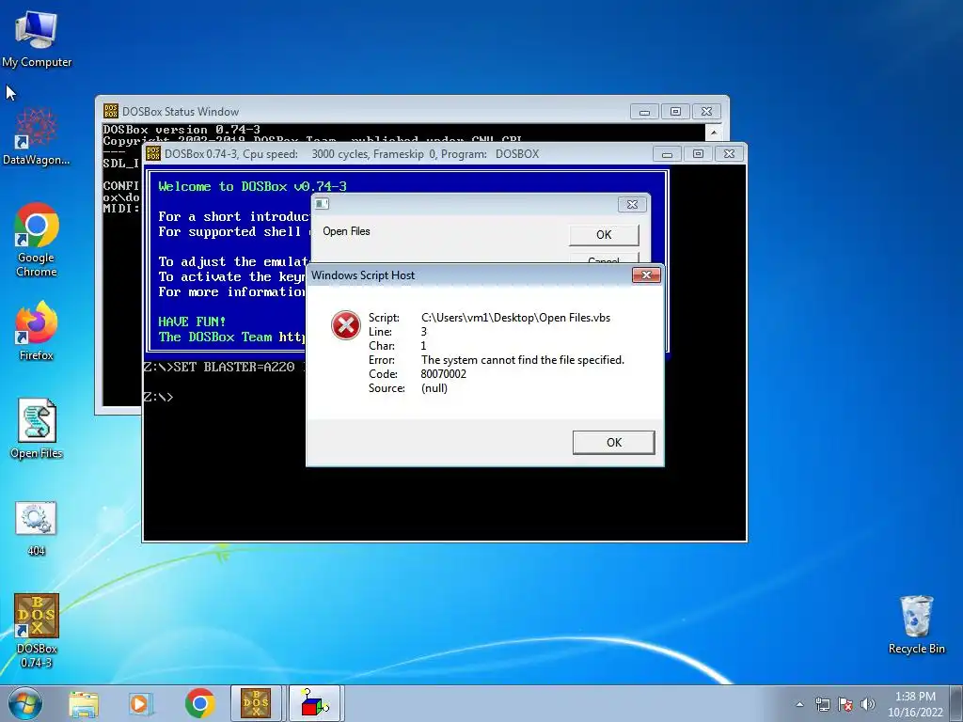This screenshot has width=963, height=722.
Task: Minimize the DOSBox Status Window
Action: click(x=644, y=112)
